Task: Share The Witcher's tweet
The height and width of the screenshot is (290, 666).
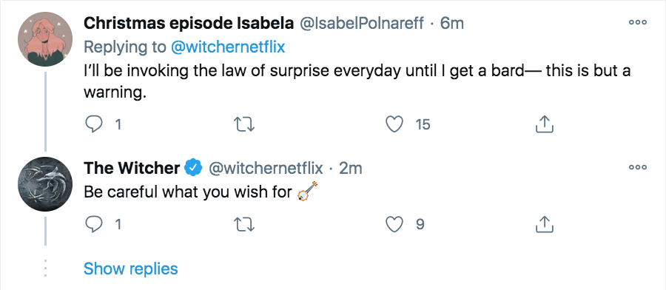Action: pos(544,224)
